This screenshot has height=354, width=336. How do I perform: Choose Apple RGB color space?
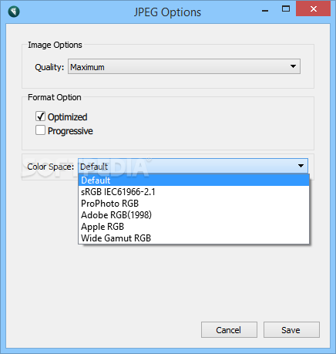point(193,227)
